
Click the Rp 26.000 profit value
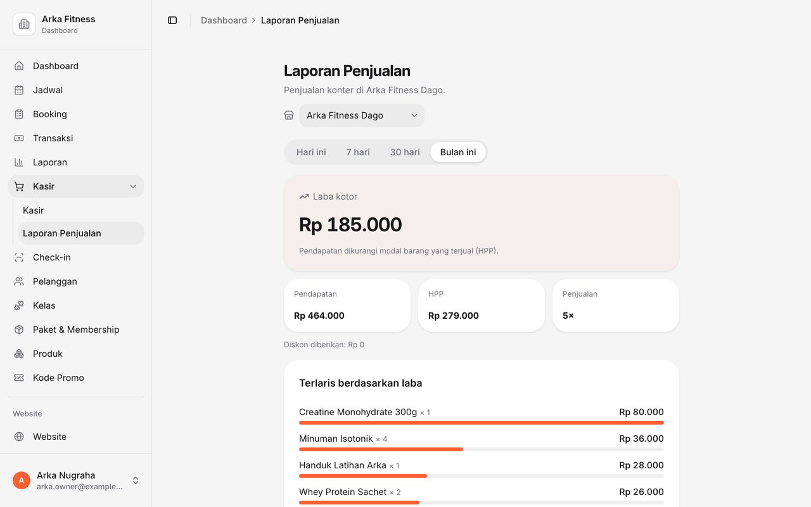pos(641,492)
